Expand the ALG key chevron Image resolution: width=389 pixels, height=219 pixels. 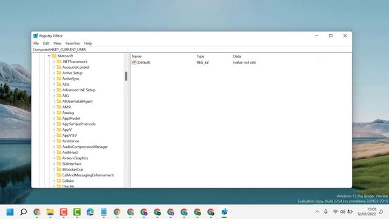(54, 96)
